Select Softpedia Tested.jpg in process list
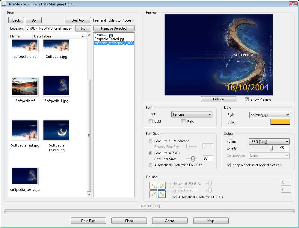The width and height of the screenshot is (299, 228). (x=109, y=39)
